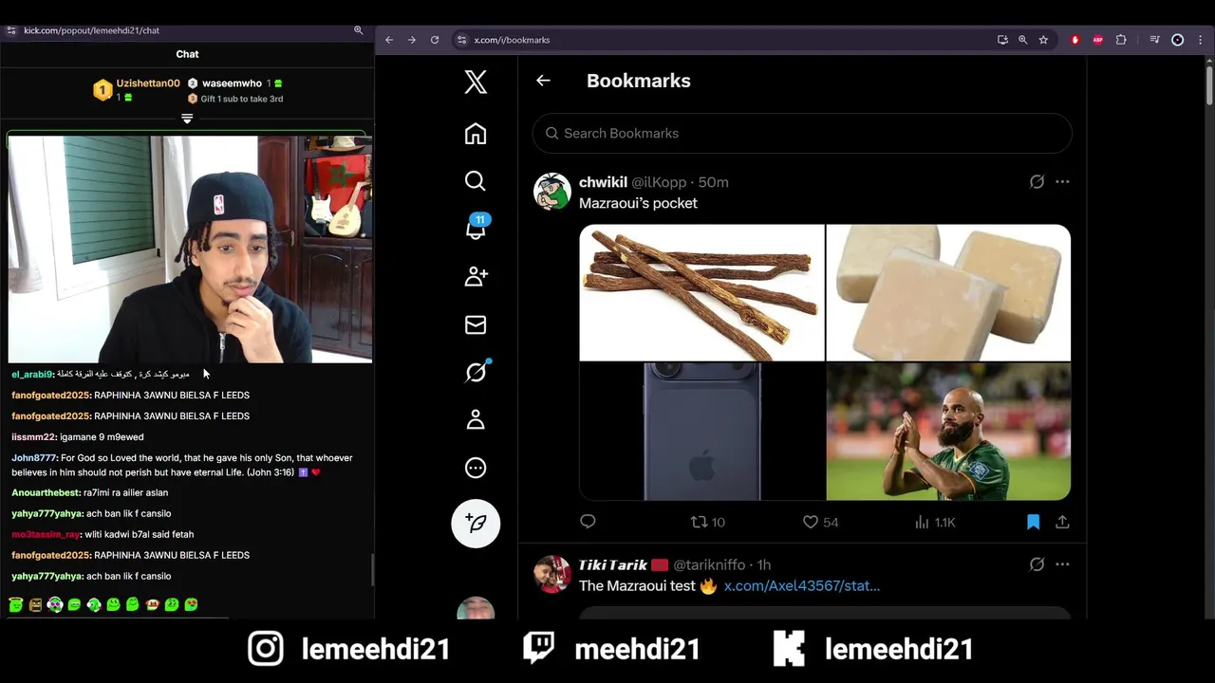This screenshot has height=683, width=1215.
Task: Bookmark this page with the star icon
Action: [1043, 40]
